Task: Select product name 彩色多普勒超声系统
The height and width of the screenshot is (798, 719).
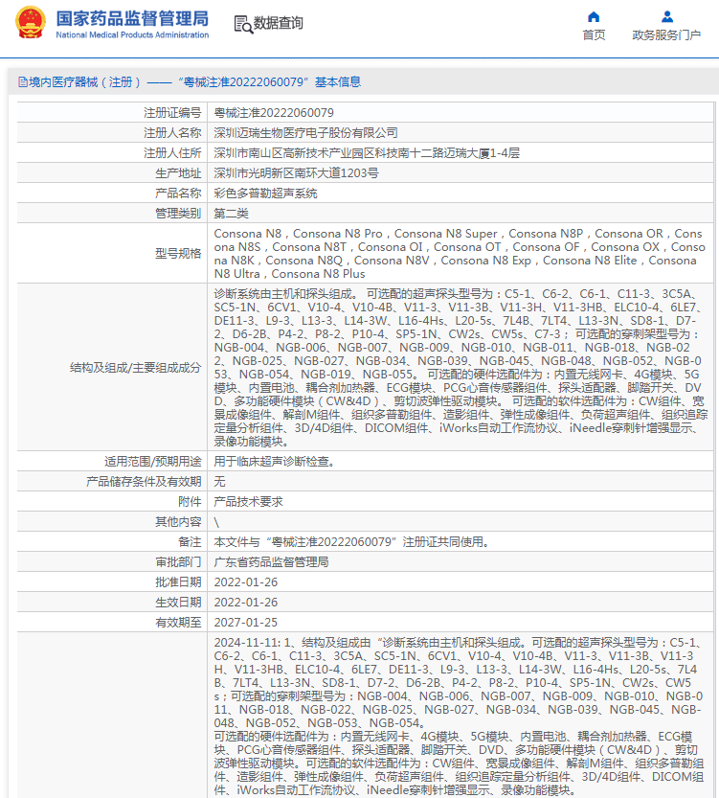Action: pyautogui.click(x=265, y=194)
